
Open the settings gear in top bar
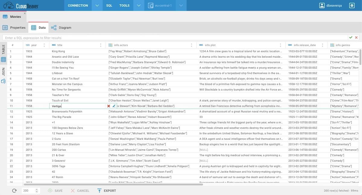click(352, 5)
